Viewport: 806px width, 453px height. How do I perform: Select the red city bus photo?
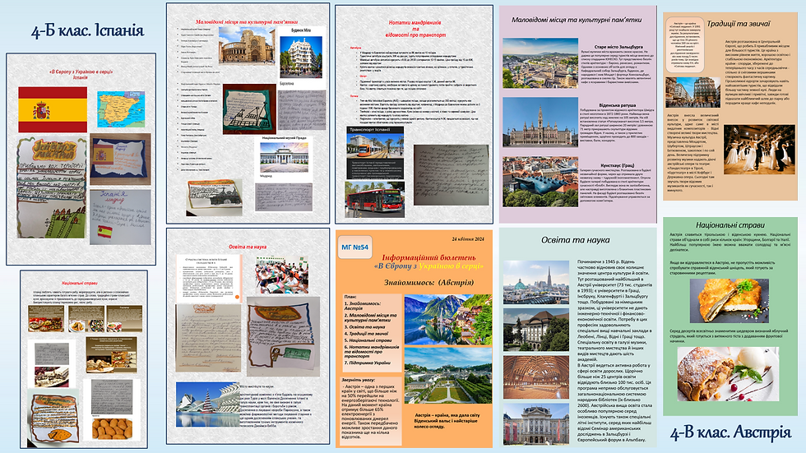click(375, 199)
